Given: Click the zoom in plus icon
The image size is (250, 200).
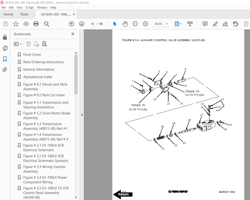Looking at the screenshot, I should pyautogui.click(x=145, y=24).
